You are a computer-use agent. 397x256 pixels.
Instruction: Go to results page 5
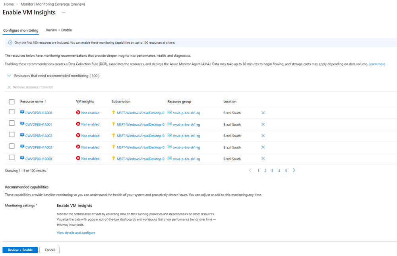286,171
